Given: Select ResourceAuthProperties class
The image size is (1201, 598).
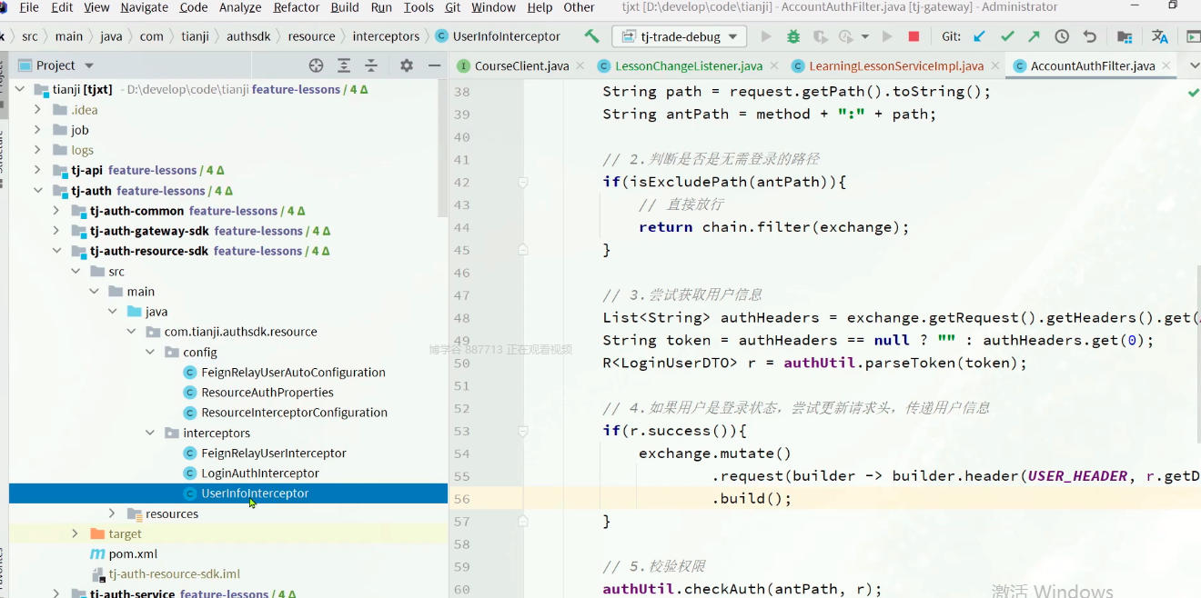Looking at the screenshot, I should [x=267, y=393].
